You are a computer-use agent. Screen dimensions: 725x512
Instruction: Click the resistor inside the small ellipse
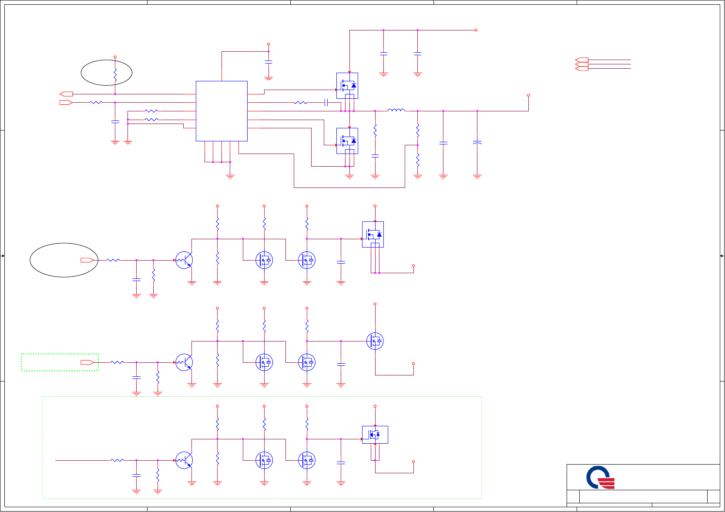click(115, 75)
